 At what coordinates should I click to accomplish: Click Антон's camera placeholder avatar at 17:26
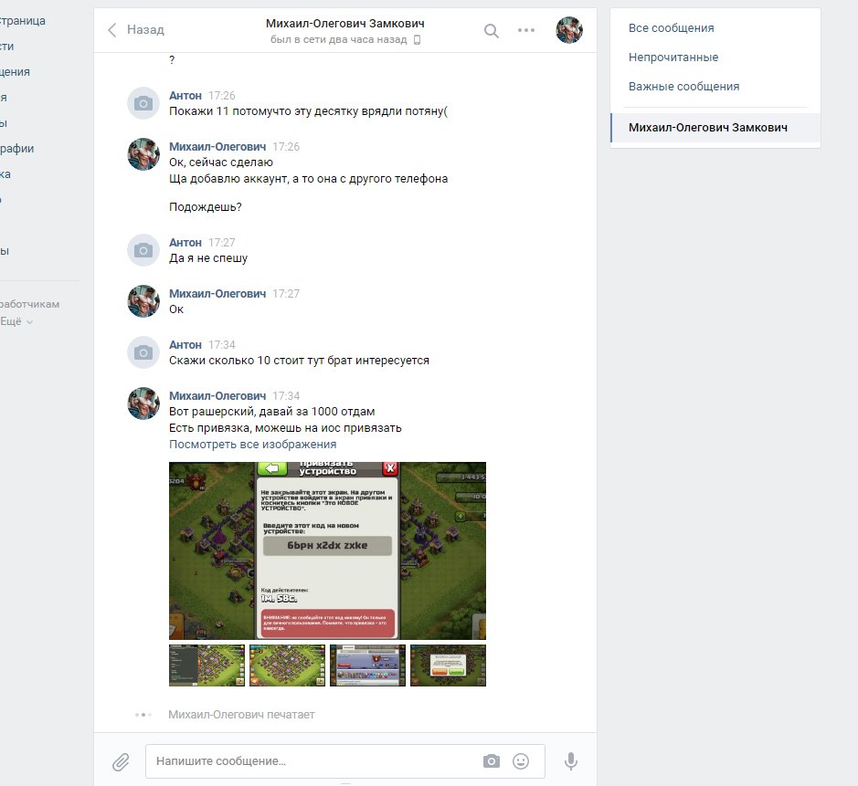coord(143,103)
